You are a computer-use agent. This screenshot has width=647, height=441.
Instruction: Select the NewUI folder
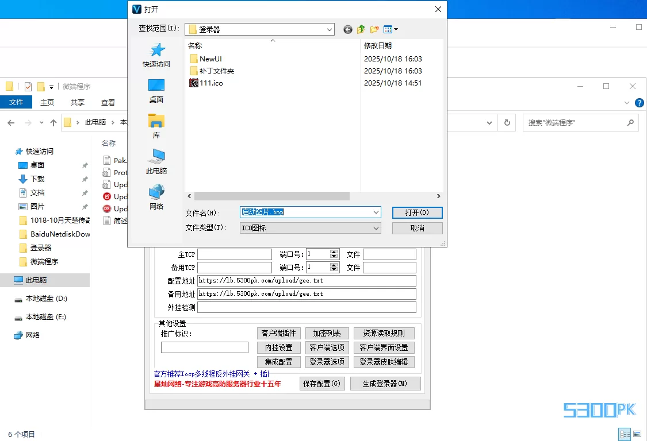206,59
